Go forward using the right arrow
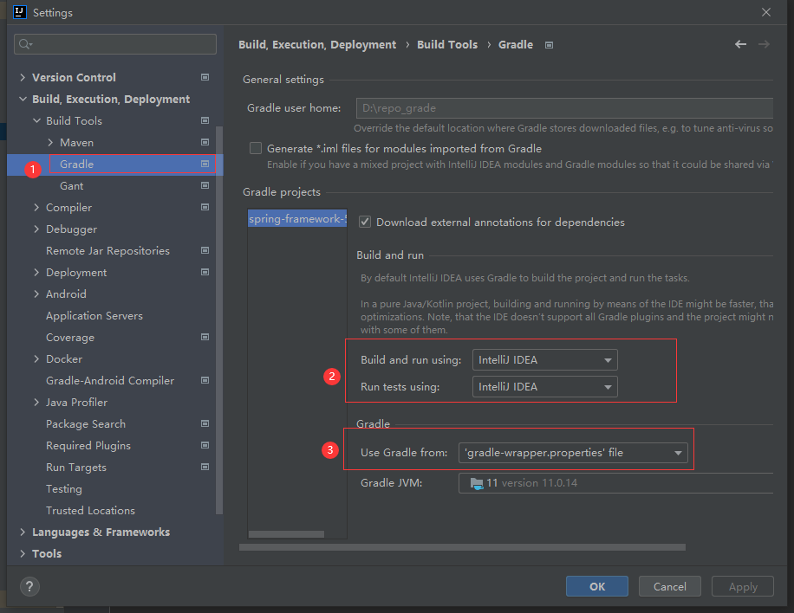 pyautogui.click(x=764, y=44)
